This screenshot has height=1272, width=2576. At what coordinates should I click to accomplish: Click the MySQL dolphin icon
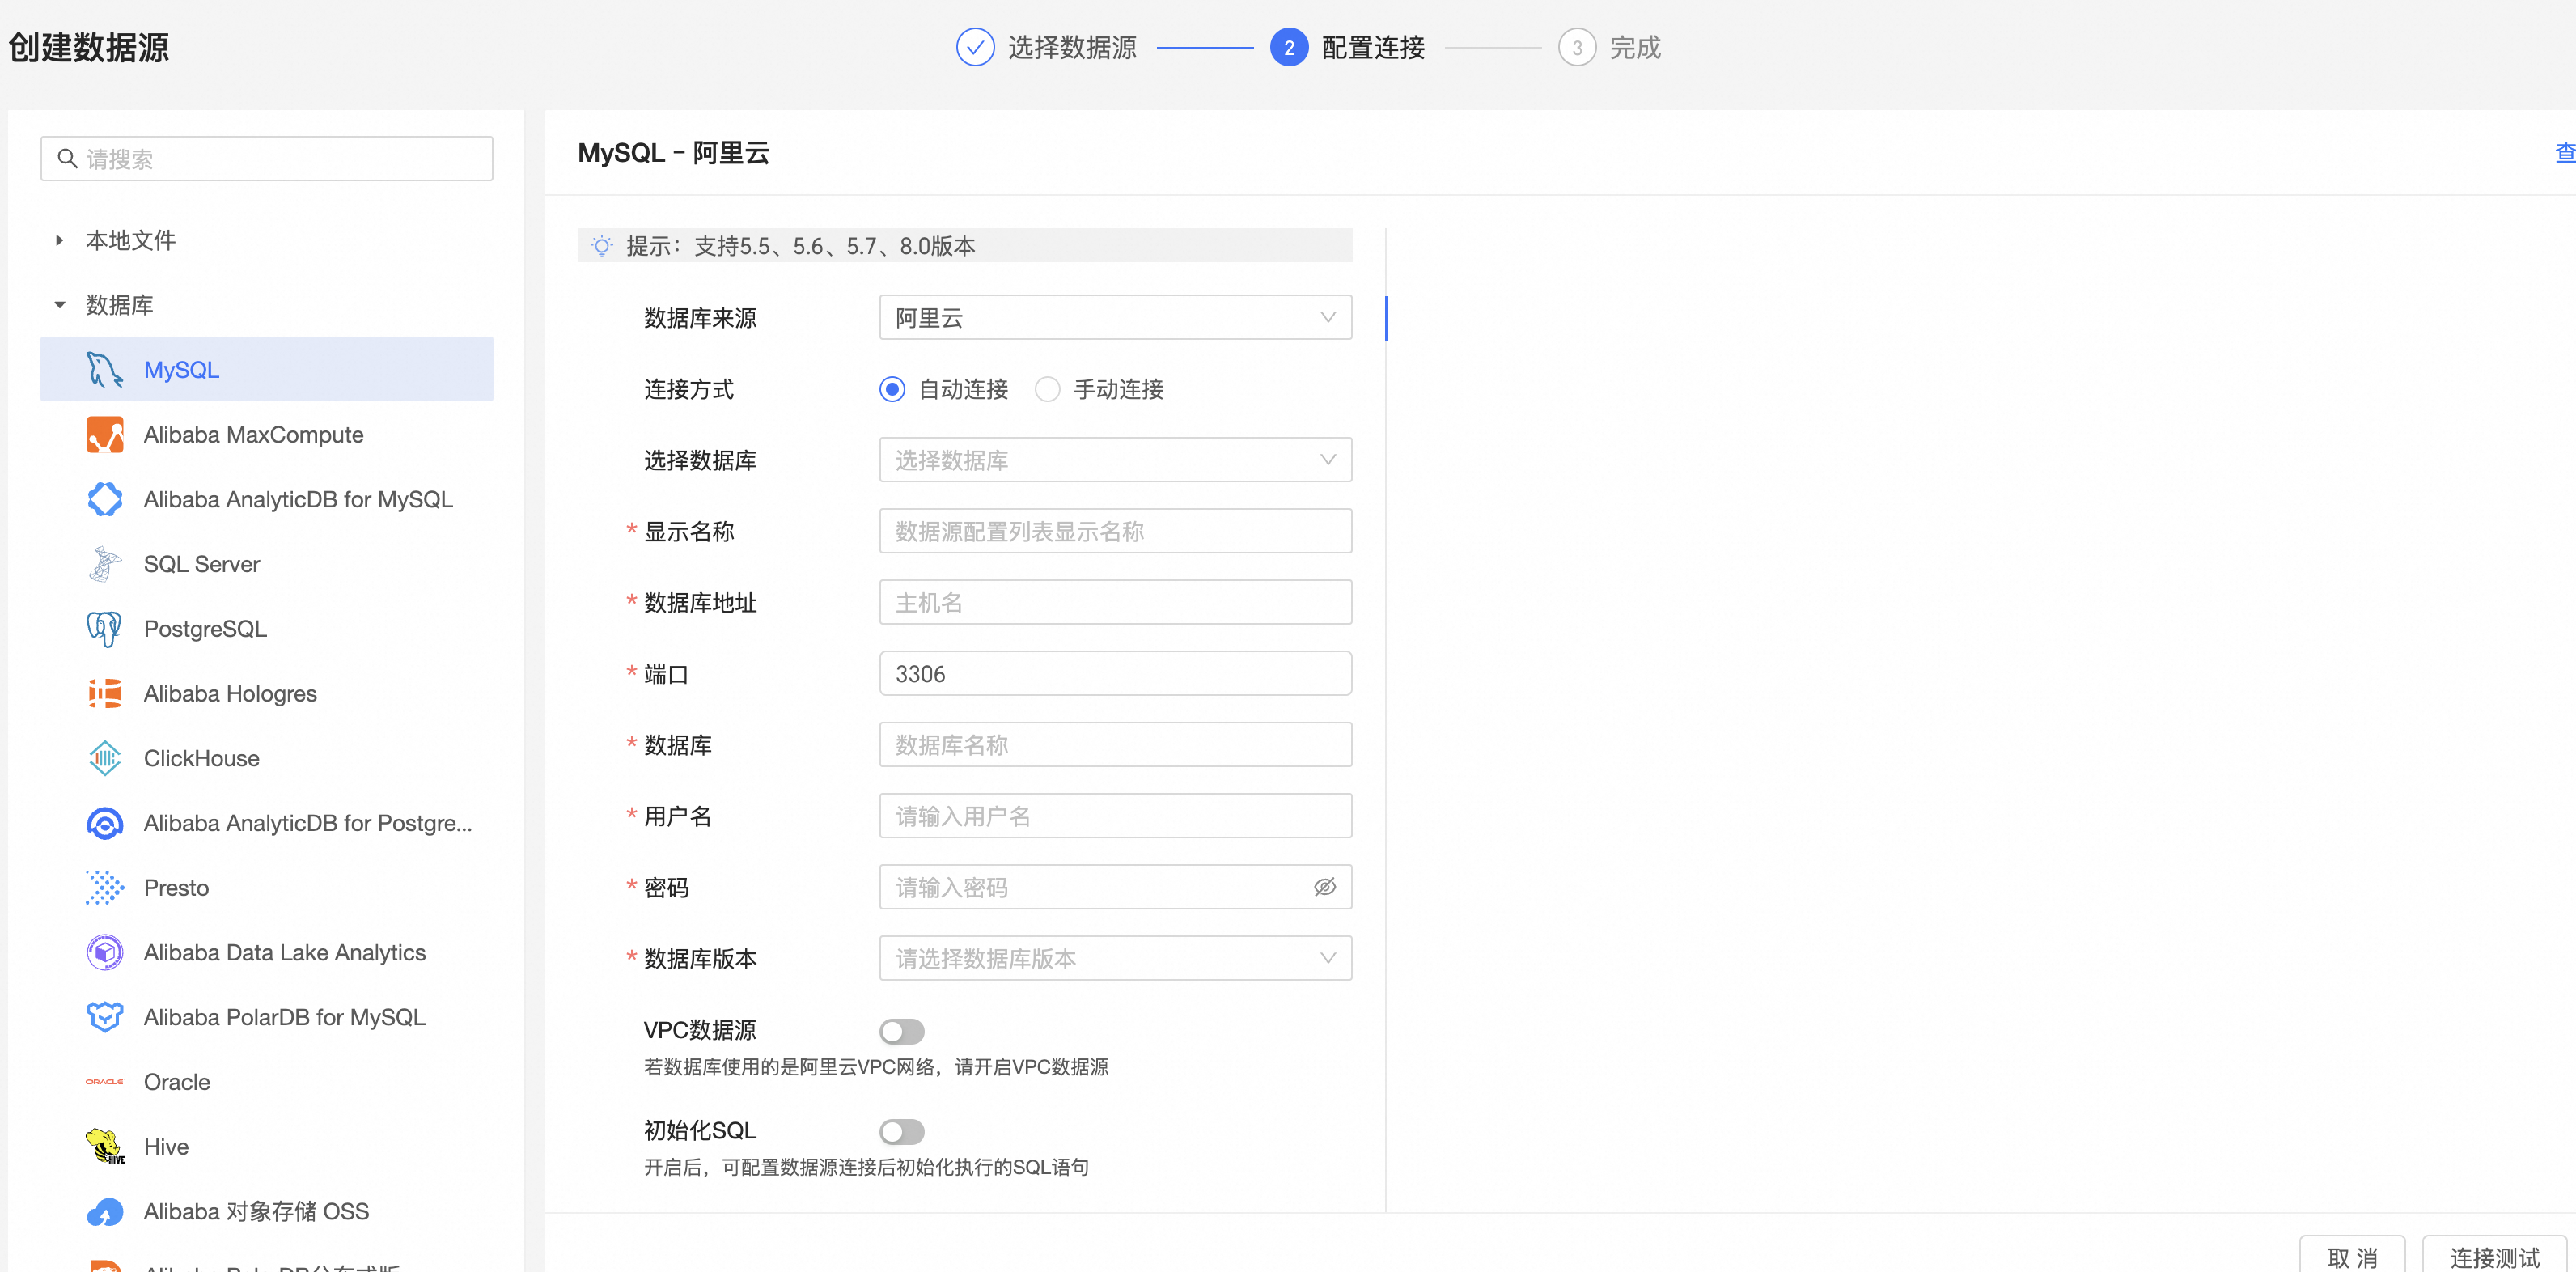(104, 369)
